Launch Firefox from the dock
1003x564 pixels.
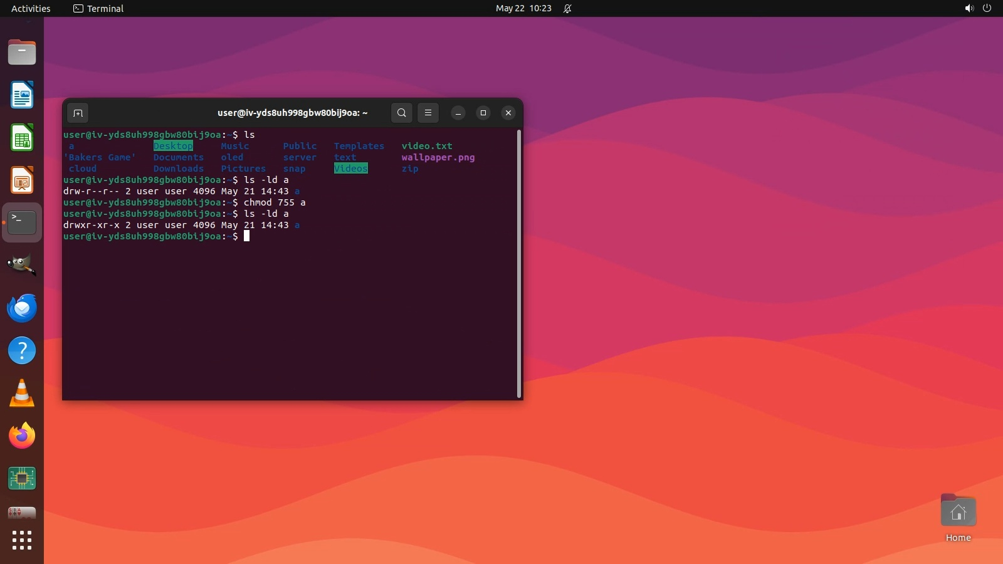22,436
